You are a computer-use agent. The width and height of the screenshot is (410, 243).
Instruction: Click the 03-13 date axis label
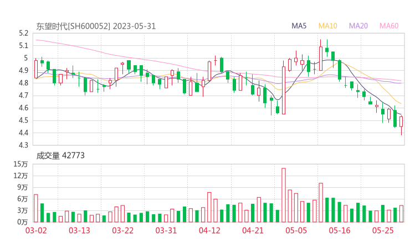click(x=79, y=230)
